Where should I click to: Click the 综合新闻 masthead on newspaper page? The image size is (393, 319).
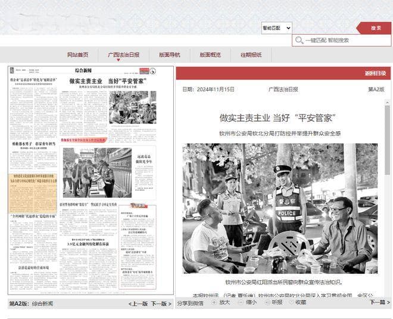click(x=83, y=71)
